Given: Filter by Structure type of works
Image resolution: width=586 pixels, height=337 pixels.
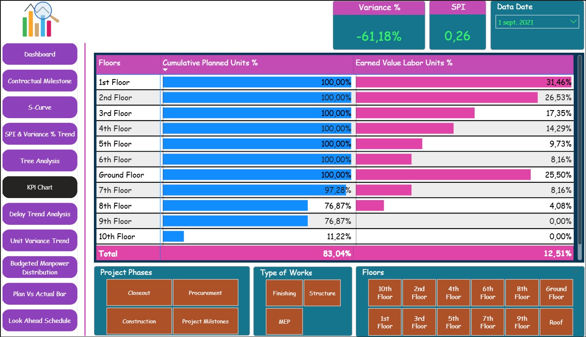Looking at the screenshot, I should [x=322, y=293].
